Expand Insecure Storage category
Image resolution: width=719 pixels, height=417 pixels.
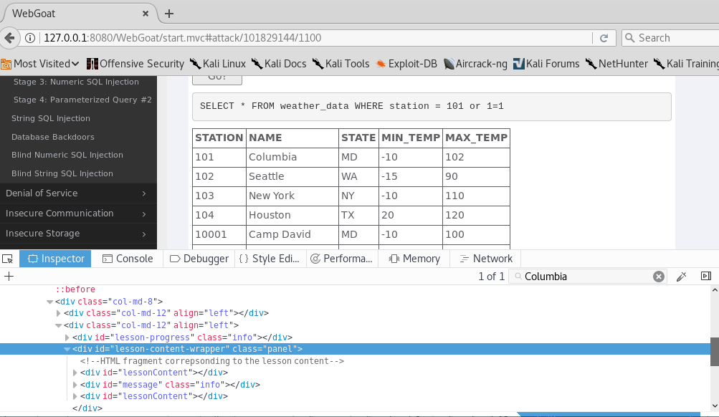78,234
